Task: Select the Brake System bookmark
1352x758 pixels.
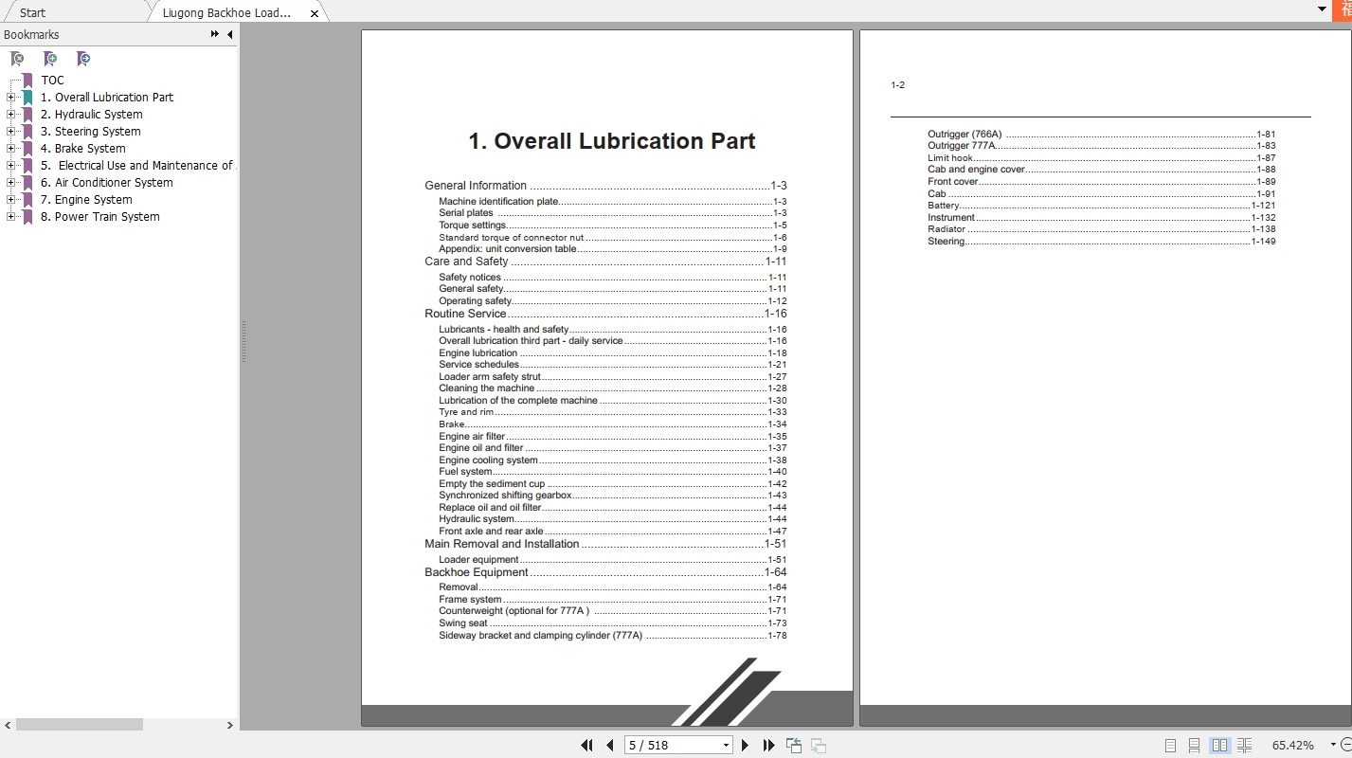Action: (82, 149)
